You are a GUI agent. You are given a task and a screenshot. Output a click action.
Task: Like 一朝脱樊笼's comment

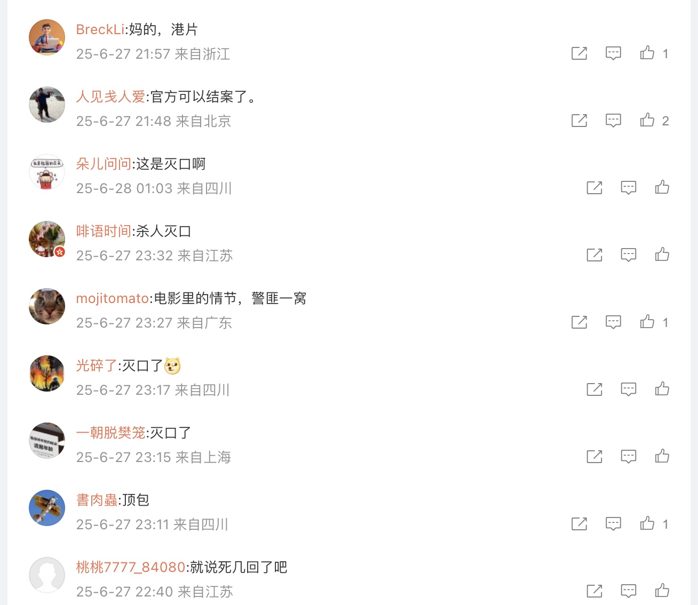pyautogui.click(x=662, y=456)
